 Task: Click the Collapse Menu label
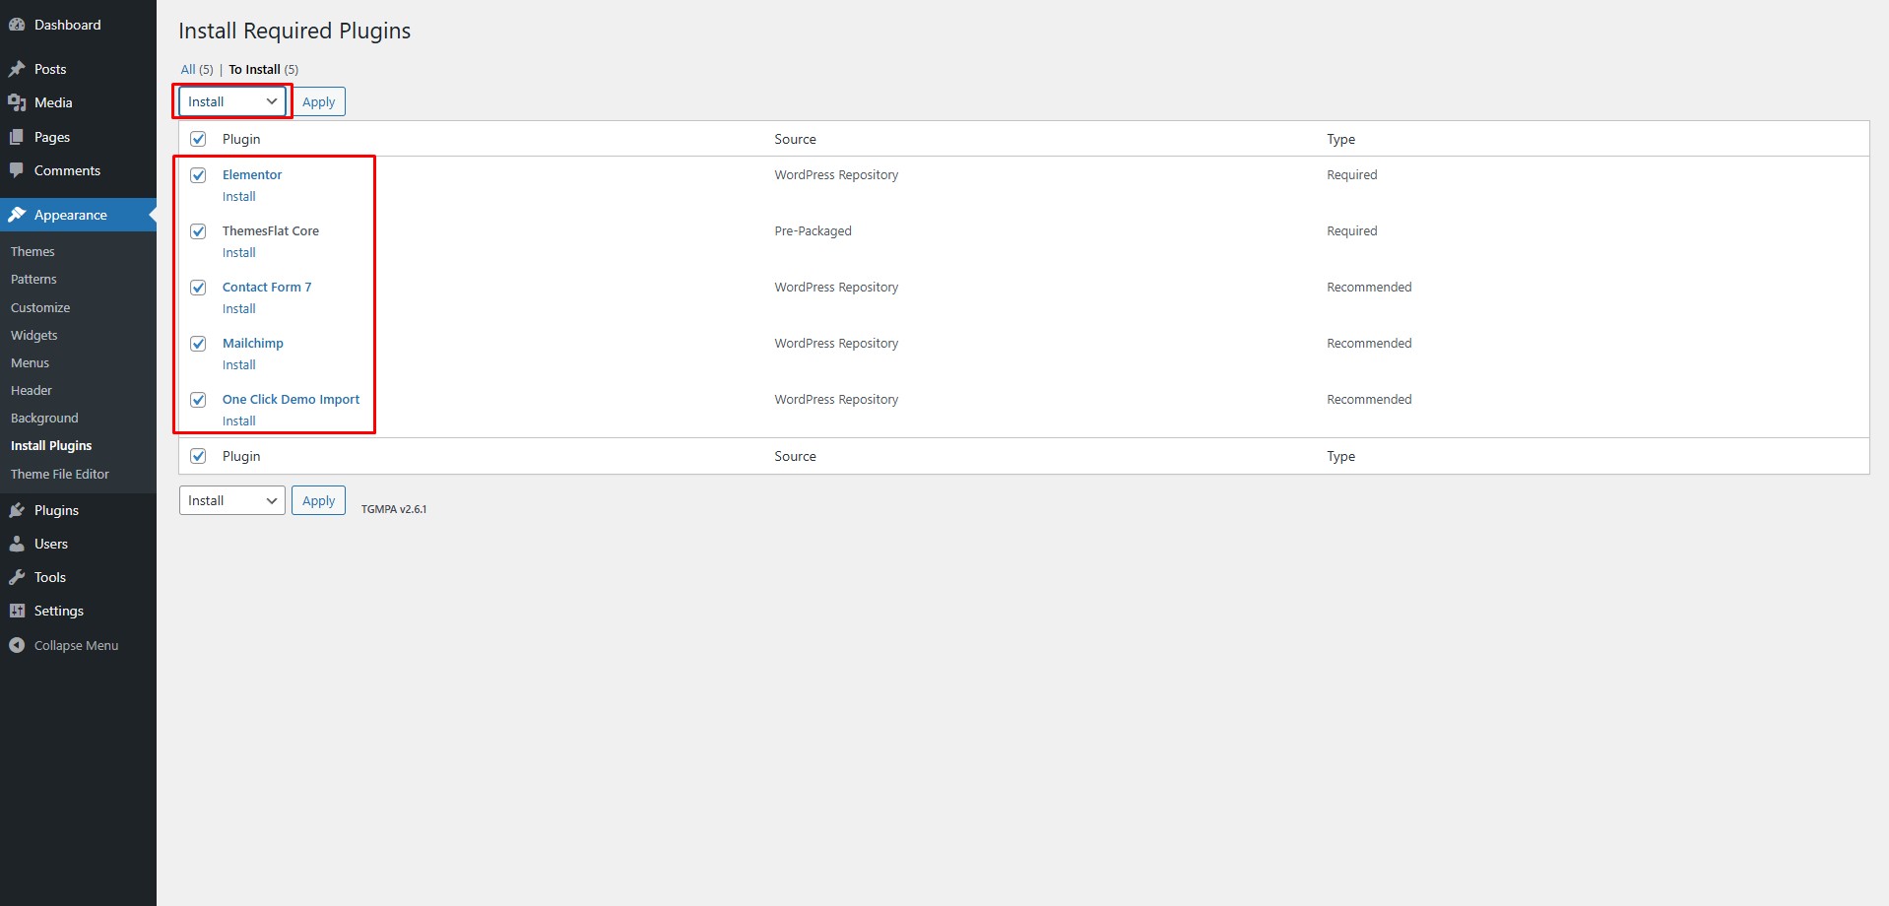[x=76, y=645]
